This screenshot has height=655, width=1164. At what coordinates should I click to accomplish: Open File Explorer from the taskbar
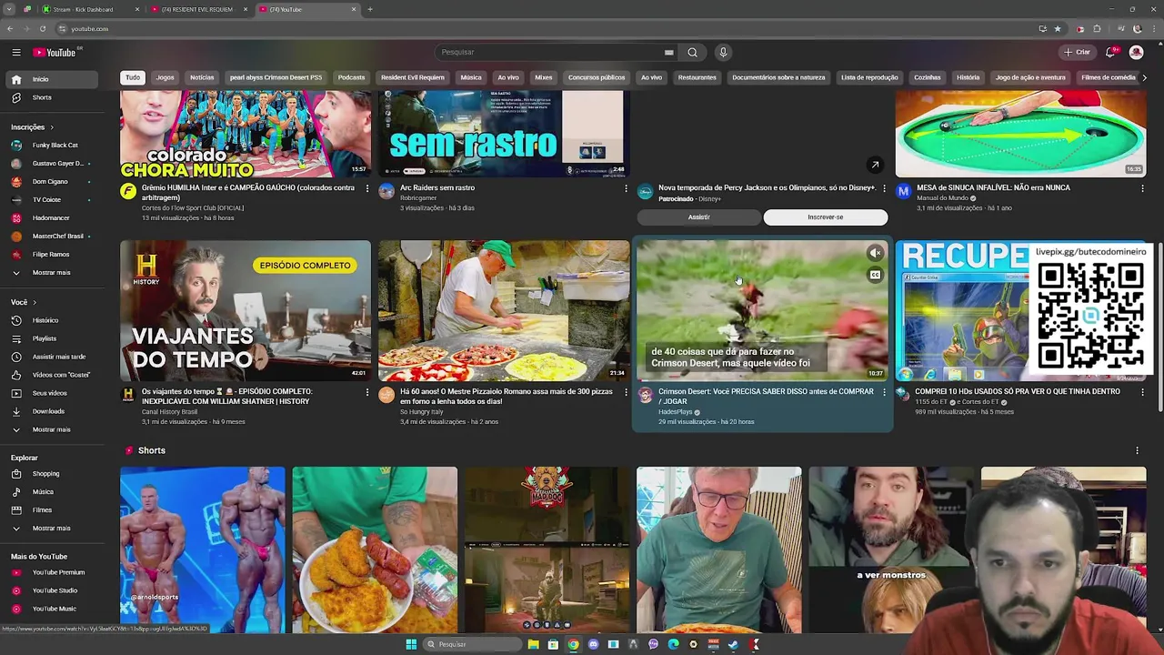pos(533,644)
